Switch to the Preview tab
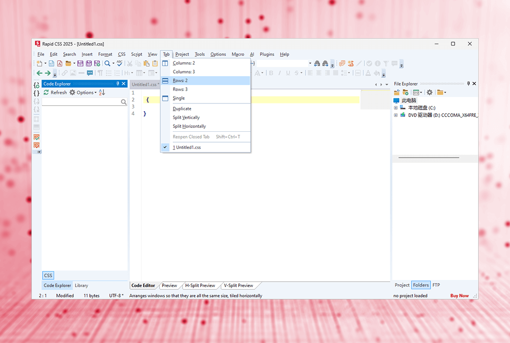The image size is (510, 343). (x=170, y=286)
